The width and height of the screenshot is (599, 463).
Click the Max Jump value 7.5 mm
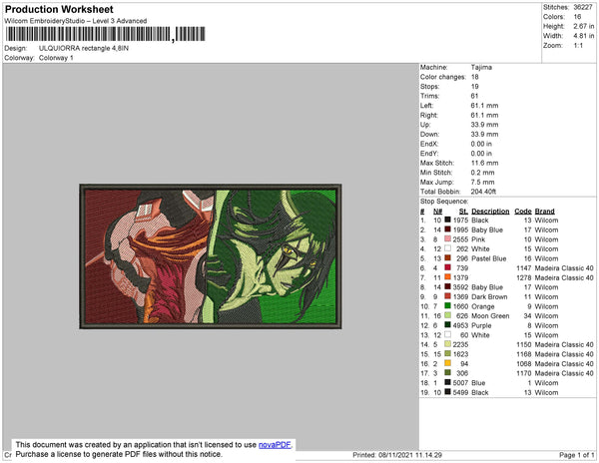pos(482,182)
